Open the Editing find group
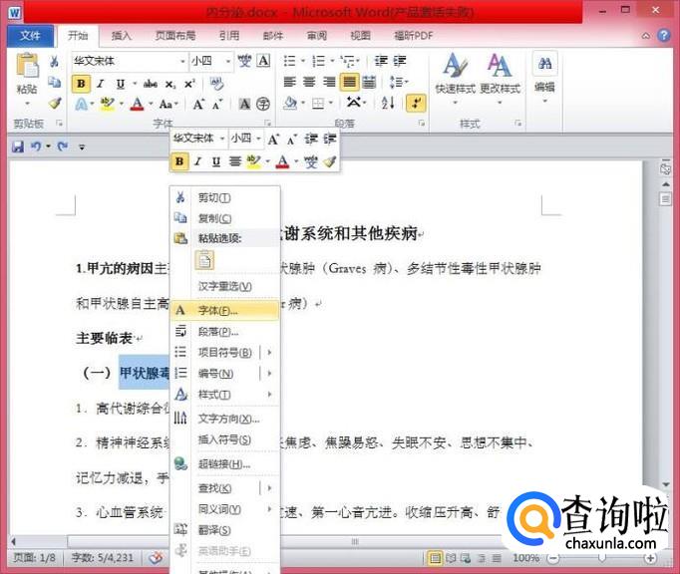Screen dimensions: 680x574 coord(544,78)
